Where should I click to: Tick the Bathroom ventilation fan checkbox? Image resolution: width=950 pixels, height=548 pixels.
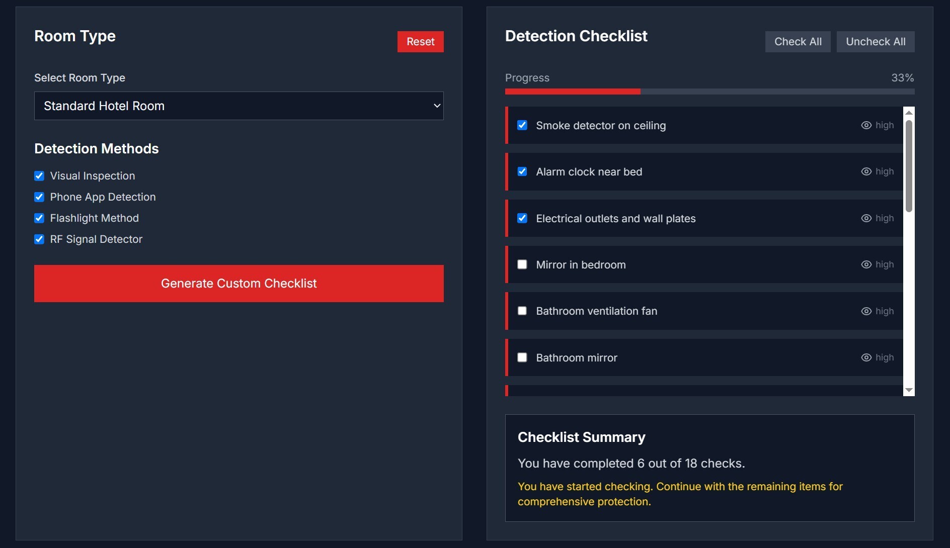(522, 311)
